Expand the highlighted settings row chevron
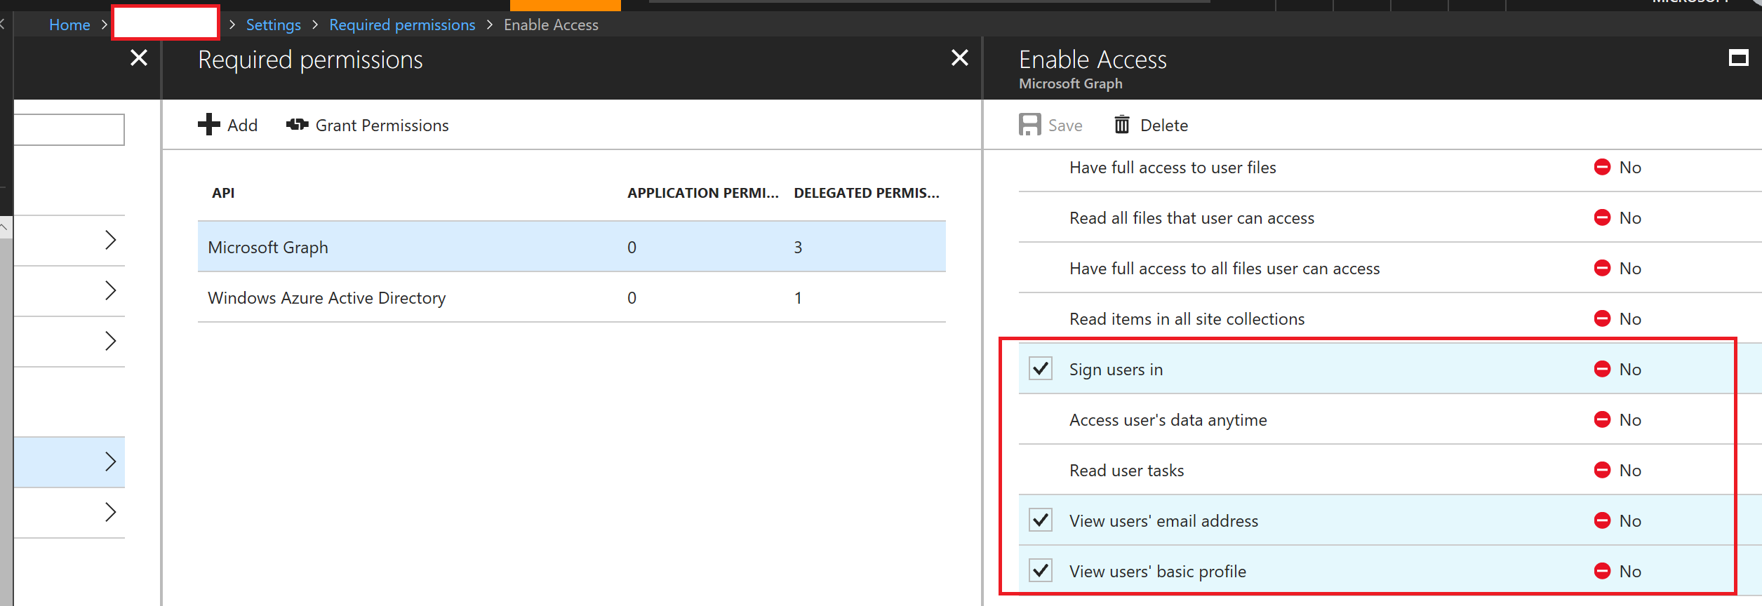The width and height of the screenshot is (1762, 606). click(x=110, y=462)
